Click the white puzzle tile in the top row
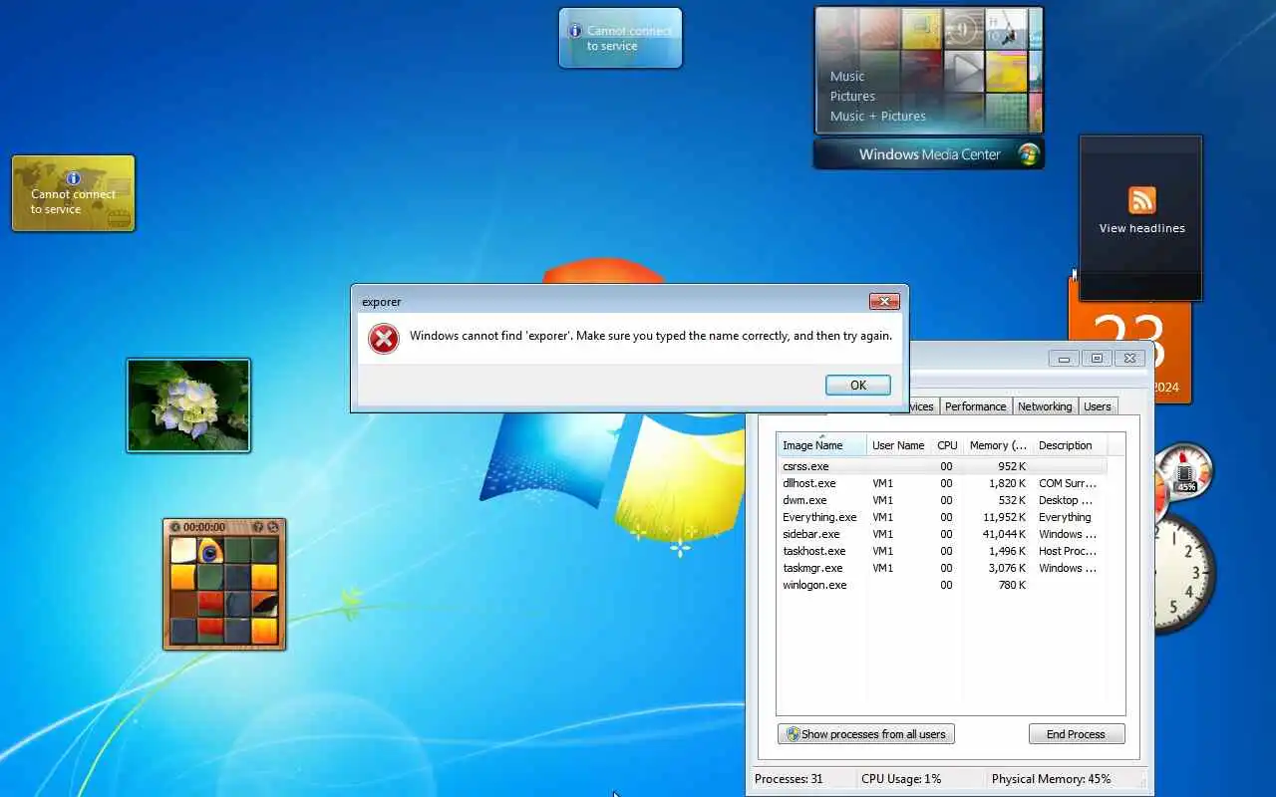The width and height of the screenshot is (1276, 797). coord(183,551)
